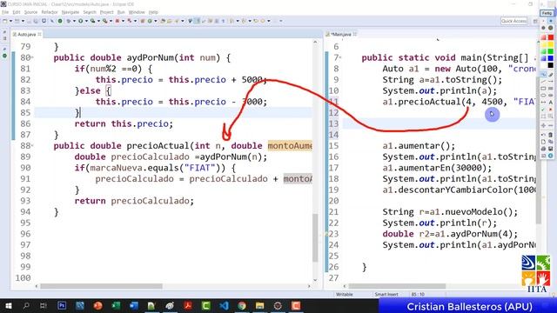Screen dimensions: 557x313
Task: Click the trash clear annotations icon
Action: pos(551,135)
